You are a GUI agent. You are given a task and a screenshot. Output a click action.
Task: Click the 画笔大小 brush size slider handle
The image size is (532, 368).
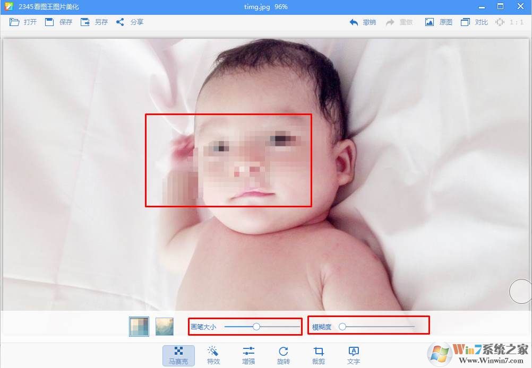point(256,327)
